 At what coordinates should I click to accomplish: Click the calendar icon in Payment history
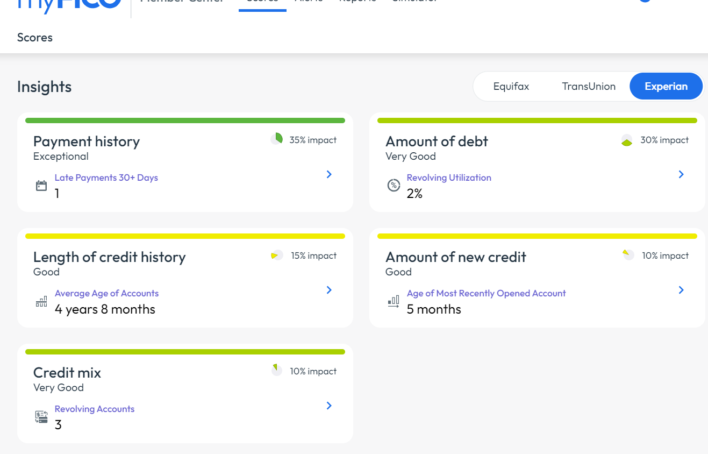pyautogui.click(x=41, y=186)
